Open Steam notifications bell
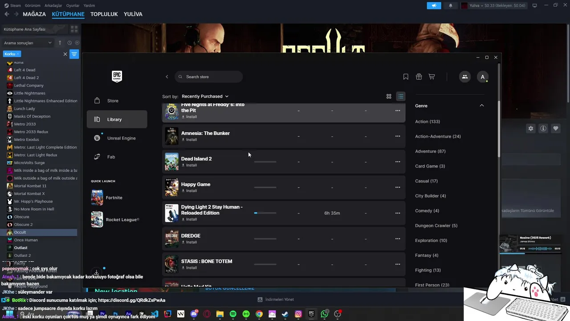Screen dimensions: 570x321 click(451, 5)
